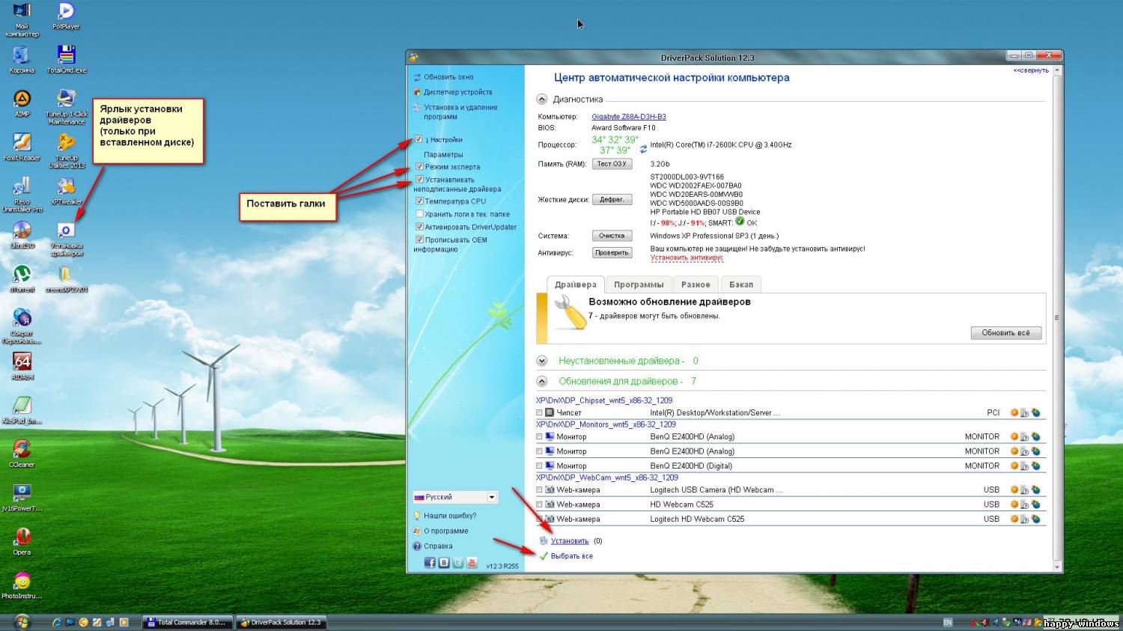Click sun icon for HD Webcam C525 row
The height and width of the screenshot is (631, 1123).
pos(1014,505)
